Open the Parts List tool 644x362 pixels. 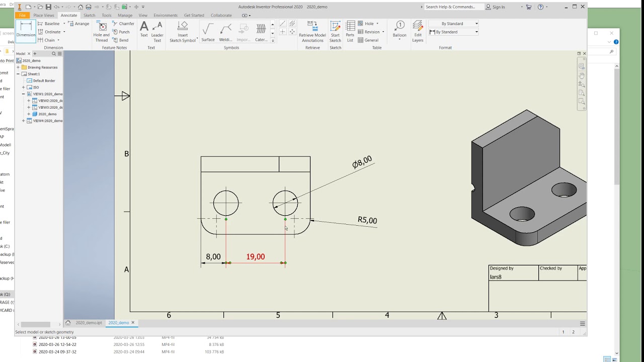(350, 32)
